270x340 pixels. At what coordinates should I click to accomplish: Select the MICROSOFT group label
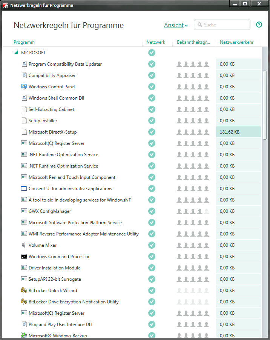pos(33,53)
